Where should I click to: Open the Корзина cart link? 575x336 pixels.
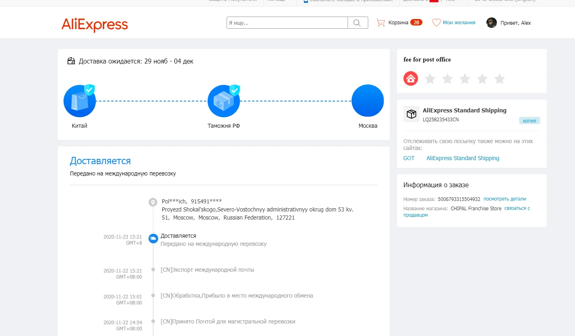click(x=398, y=23)
